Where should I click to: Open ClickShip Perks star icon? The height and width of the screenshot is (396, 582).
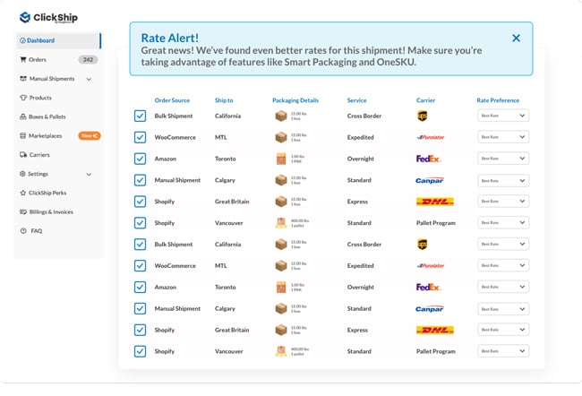click(x=23, y=193)
